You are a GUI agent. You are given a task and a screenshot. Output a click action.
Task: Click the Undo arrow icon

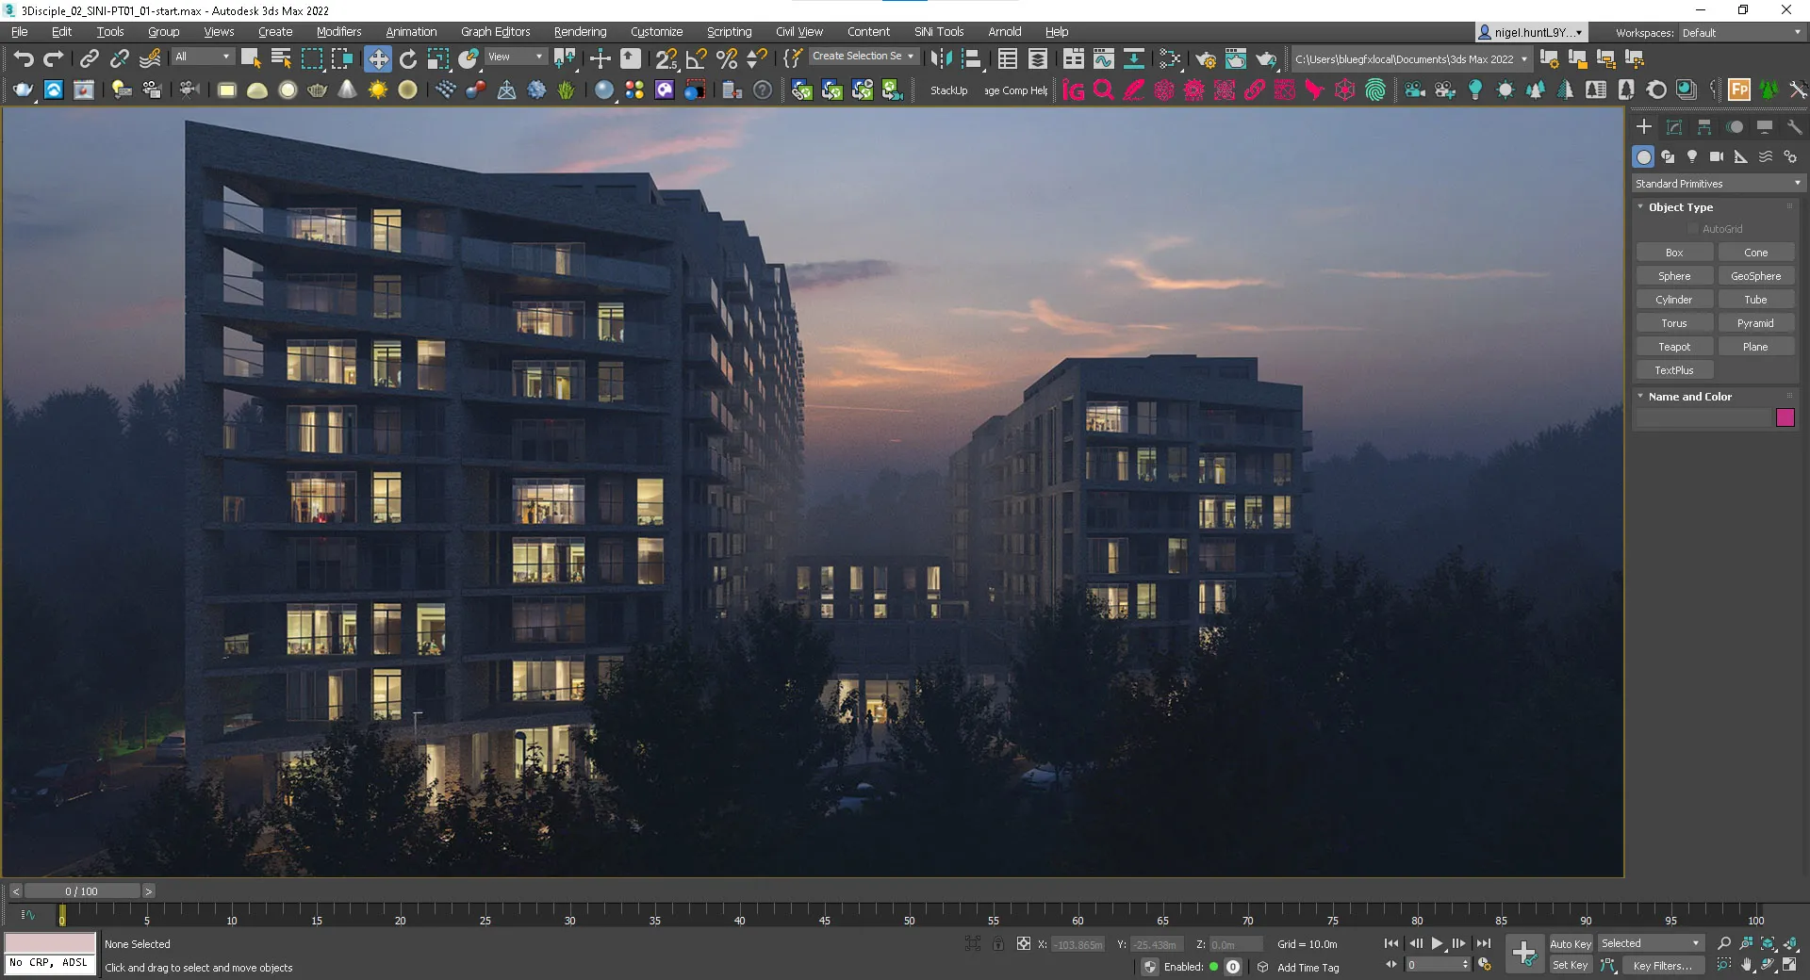(24, 59)
